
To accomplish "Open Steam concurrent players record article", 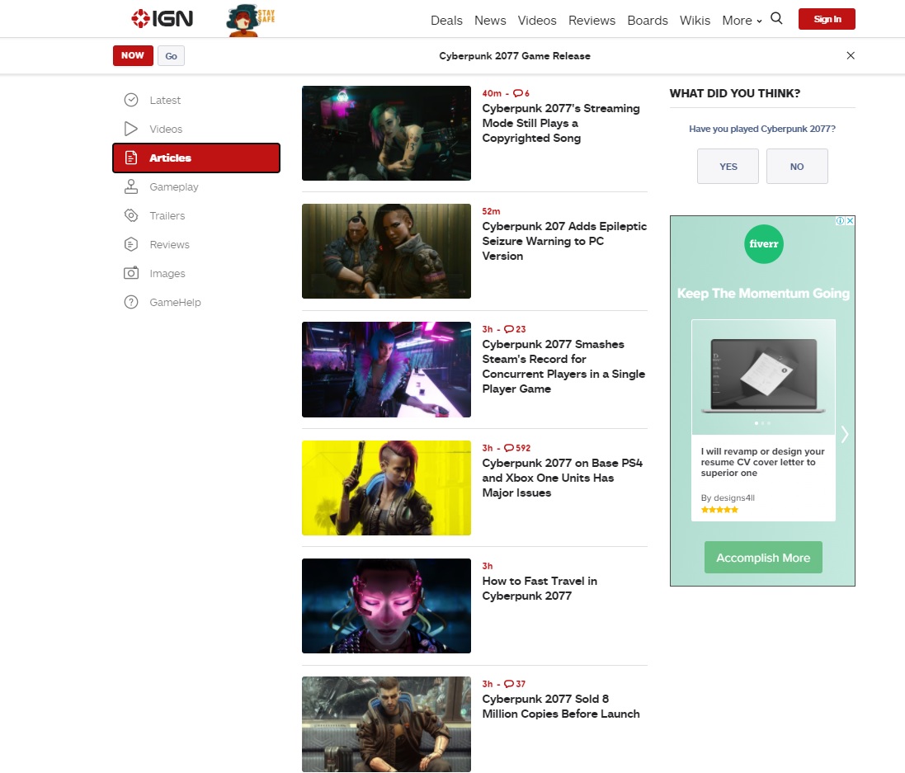I will pos(563,366).
